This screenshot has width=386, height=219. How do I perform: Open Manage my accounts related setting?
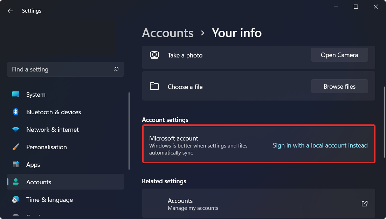(259, 204)
